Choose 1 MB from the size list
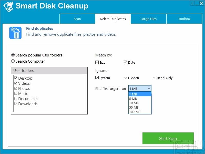 click(x=140, y=94)
